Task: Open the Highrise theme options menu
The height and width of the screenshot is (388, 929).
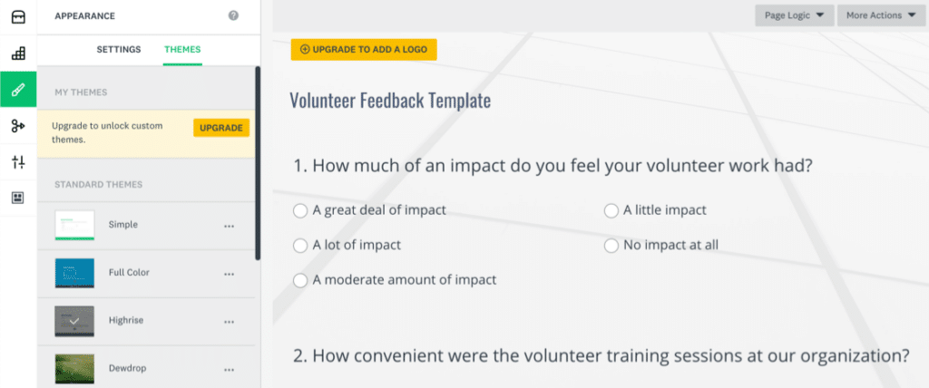Action: [229, 321]
